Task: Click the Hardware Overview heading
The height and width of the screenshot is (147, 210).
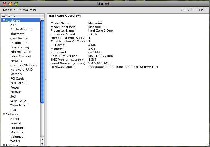Action: [65, 16]
